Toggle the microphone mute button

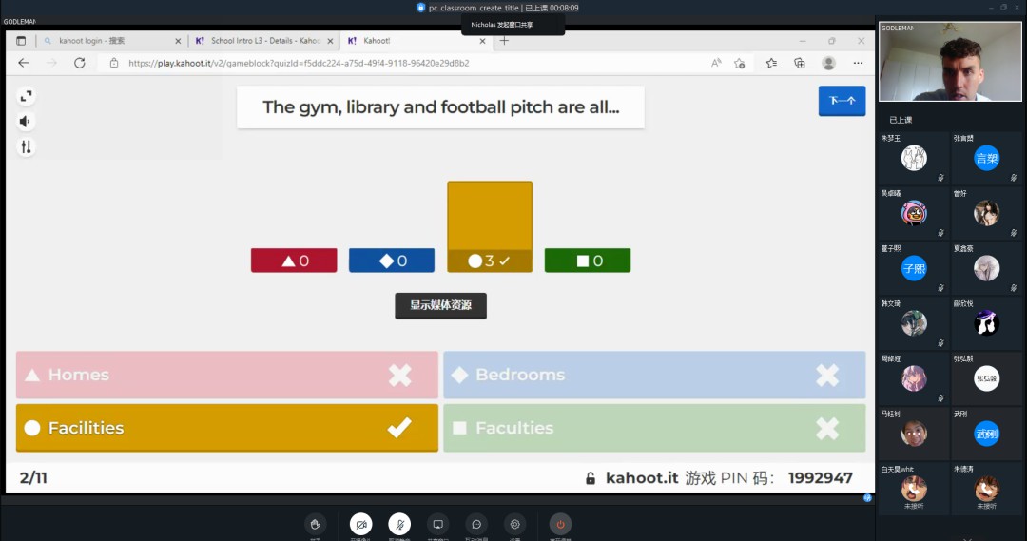399,524
